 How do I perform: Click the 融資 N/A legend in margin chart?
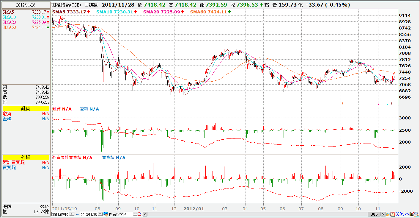pyautogui.click(x=62, y=109)
